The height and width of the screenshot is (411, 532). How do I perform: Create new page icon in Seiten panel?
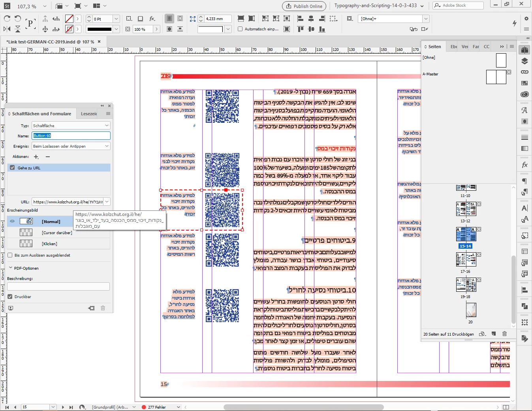(x=494, y=334)
